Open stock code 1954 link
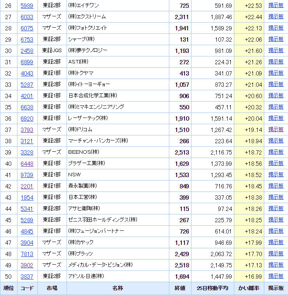 [x=27, y=198]
